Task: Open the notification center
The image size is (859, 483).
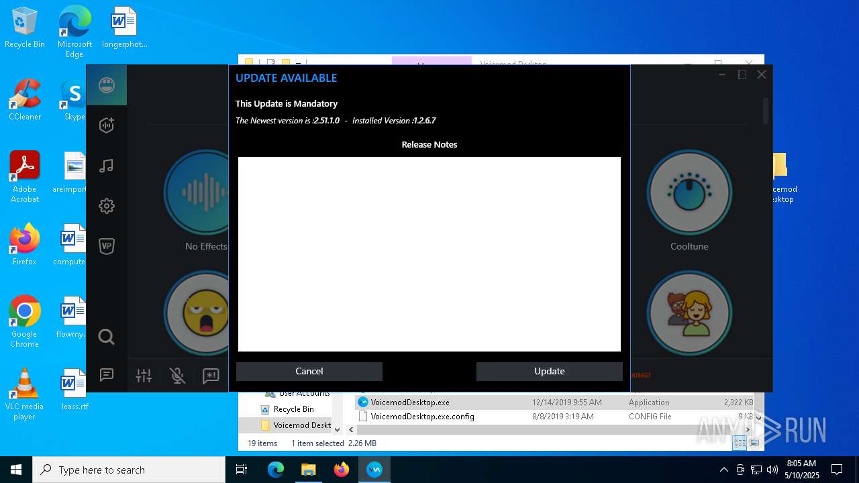Action: tap(837, 470)
